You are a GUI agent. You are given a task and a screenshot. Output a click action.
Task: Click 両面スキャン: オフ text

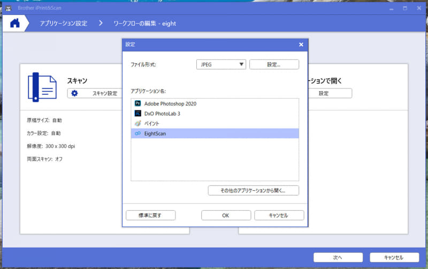[x=44, y=159]
